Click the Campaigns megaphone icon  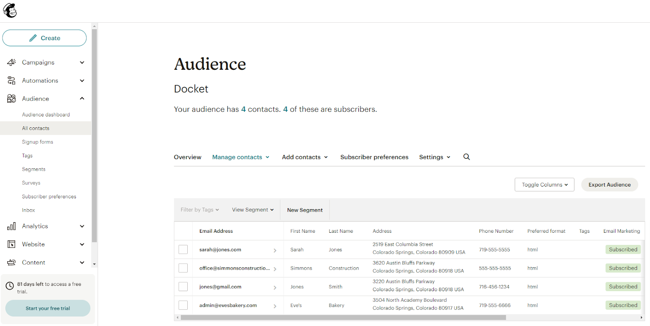click(11, 62)
